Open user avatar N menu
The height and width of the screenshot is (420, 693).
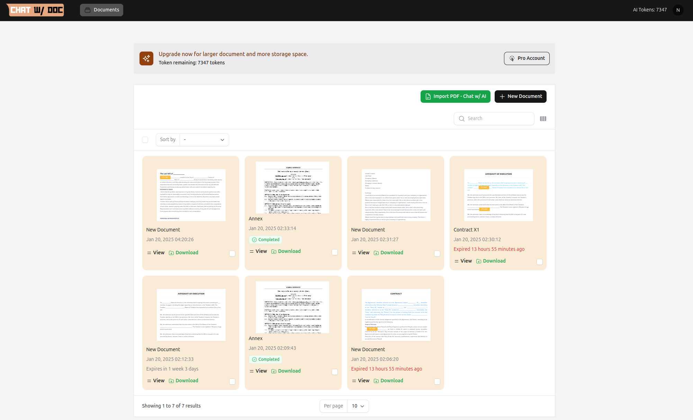pos(678,10)
